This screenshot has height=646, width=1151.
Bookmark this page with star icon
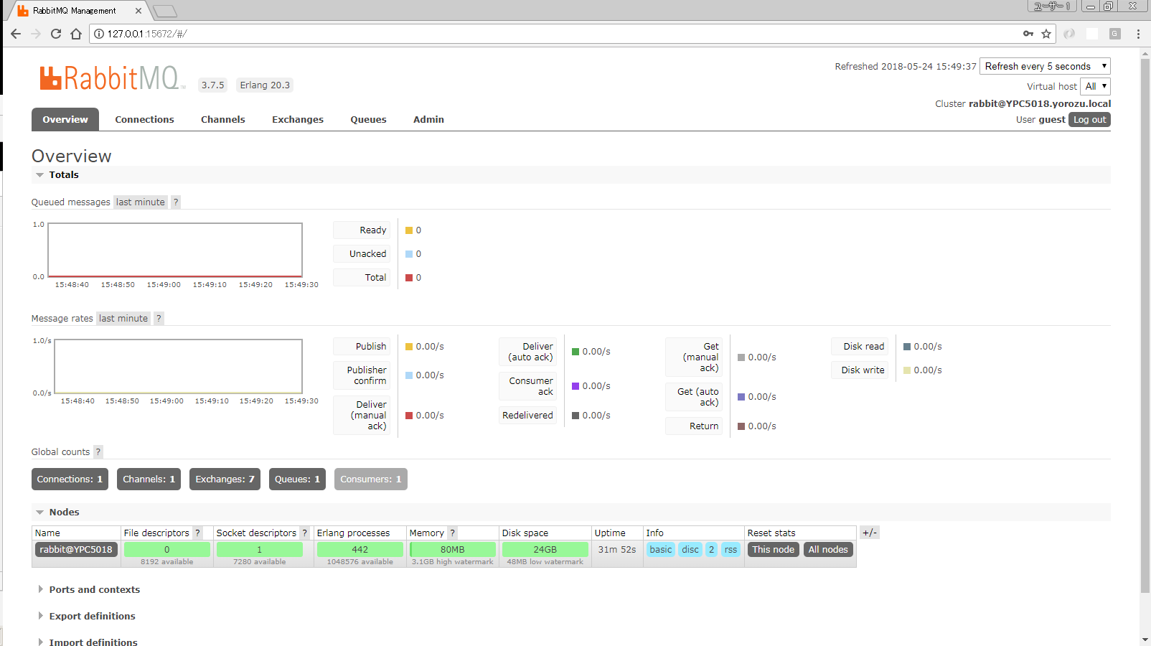tap(1046, 34)
